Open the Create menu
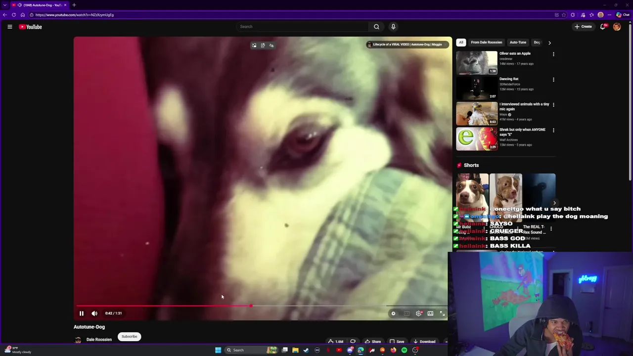The height and width of the screenshot is (356, 633). pos(584,27)
